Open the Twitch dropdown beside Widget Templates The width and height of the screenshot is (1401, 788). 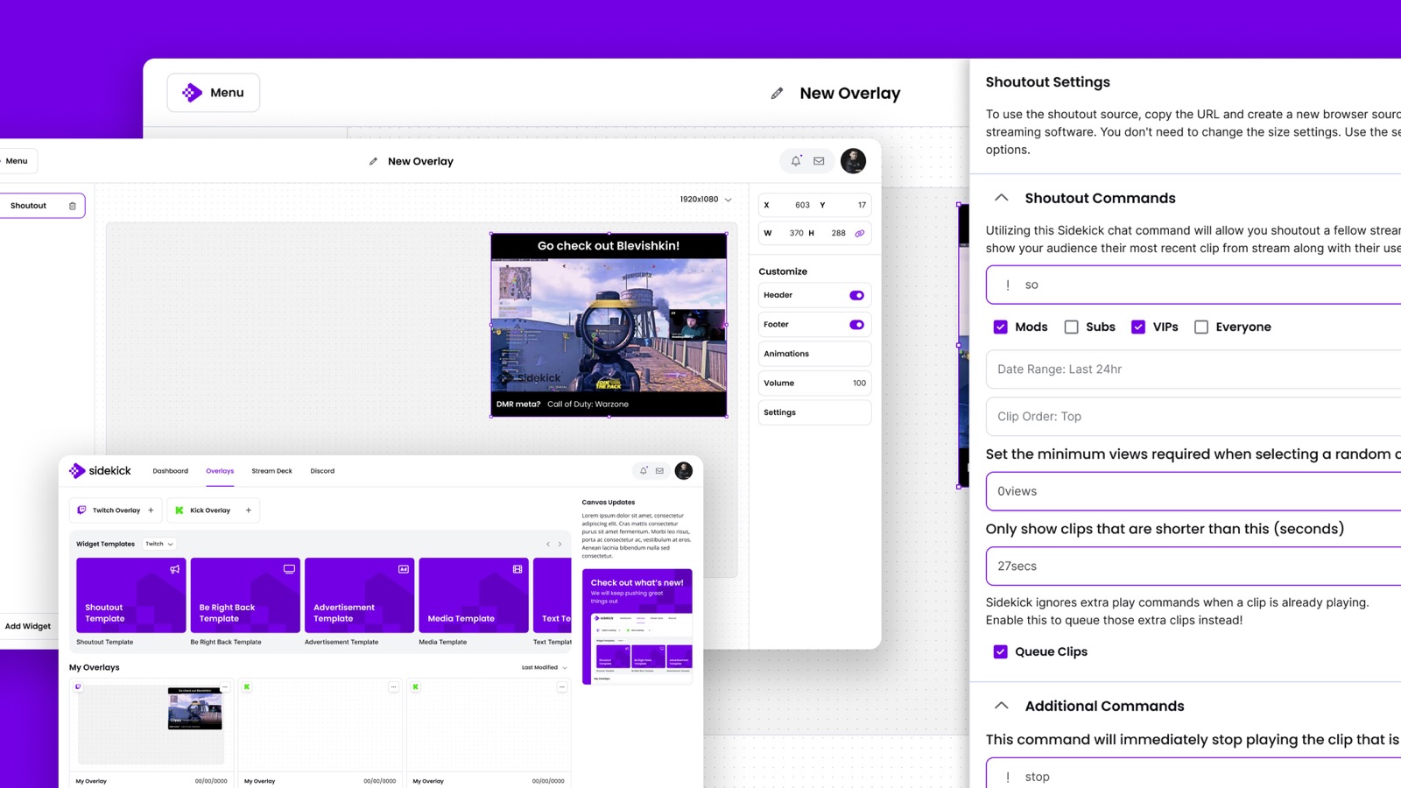(x=159, y=544)
